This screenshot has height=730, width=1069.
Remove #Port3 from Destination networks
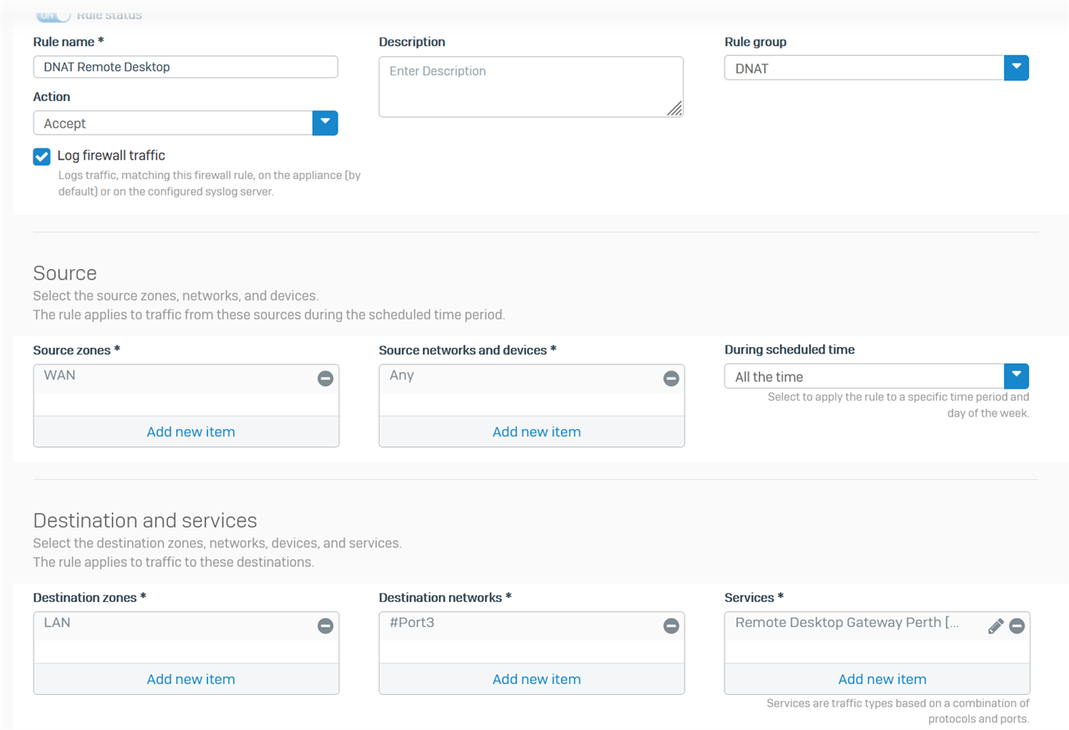tap(671, 625)
